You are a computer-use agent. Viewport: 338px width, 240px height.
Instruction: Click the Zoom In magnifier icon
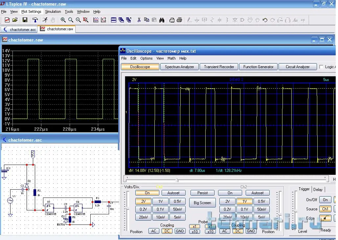(63, 20)
